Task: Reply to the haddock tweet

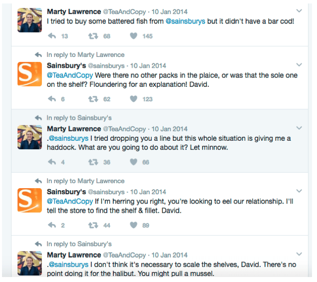Action: click(52, 162)
